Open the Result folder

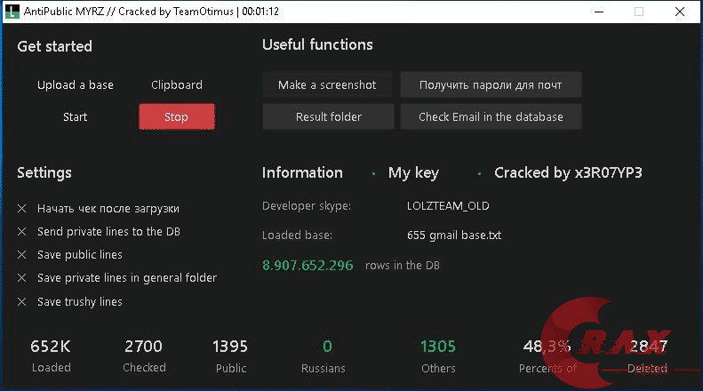pos(329,117)
